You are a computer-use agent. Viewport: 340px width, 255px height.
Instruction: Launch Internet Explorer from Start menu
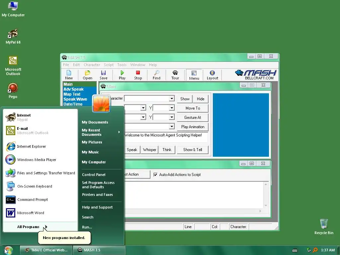coord(40,146)
